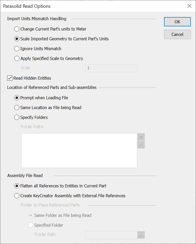
Task: Select Flatten all References to Entities in Current Part
Action: coord(17,186)
